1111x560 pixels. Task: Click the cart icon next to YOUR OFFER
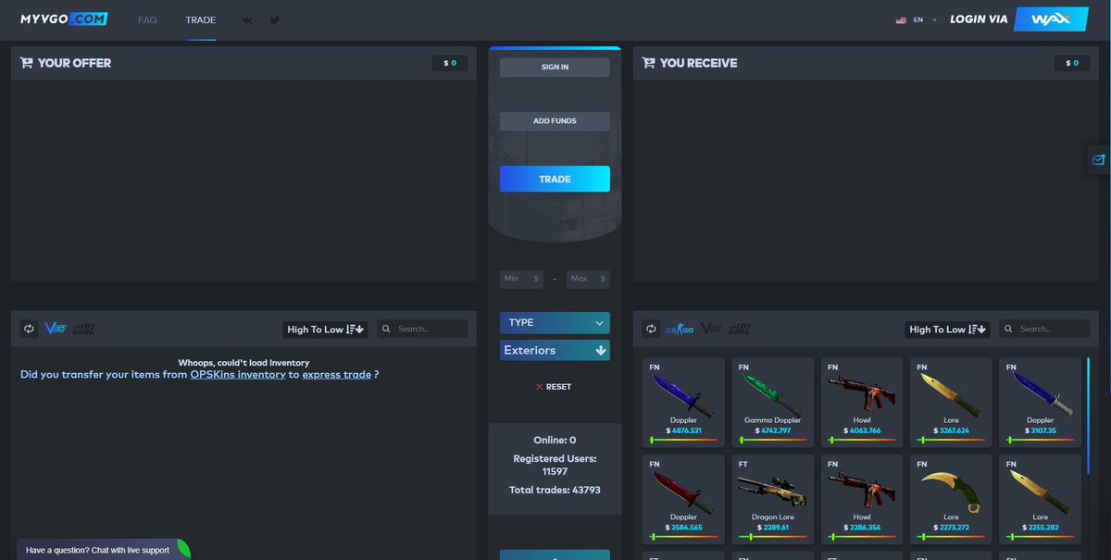[x=25, y=63]
